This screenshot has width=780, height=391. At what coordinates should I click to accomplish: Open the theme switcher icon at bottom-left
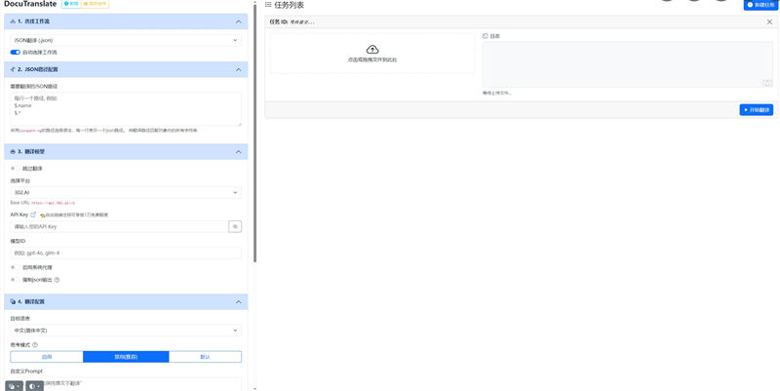pos(35,386)
